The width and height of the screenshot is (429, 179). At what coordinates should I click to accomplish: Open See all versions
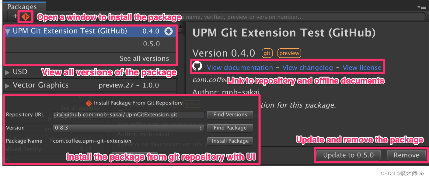click(x=144, y=59)
